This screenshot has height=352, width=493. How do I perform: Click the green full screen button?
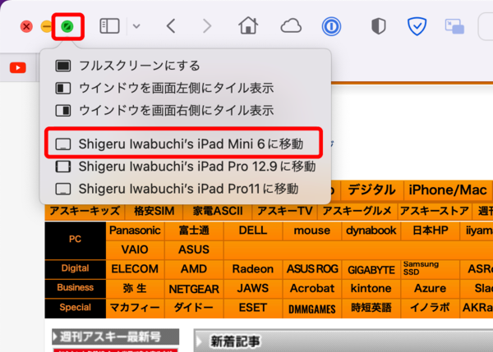(x=67, y=26)
